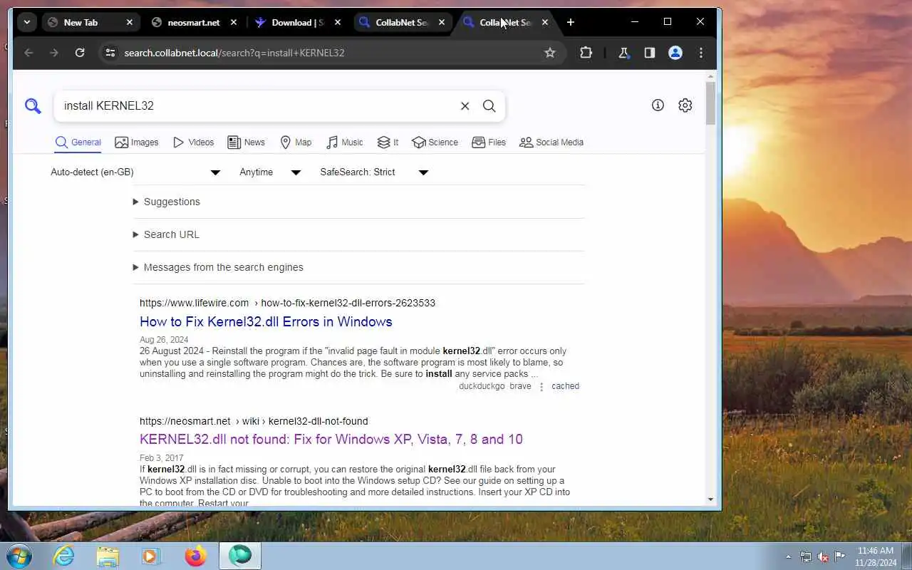This screenshot has width=912, height=570.
Task: Open the Windows Start menu
Action: point(19,556)
